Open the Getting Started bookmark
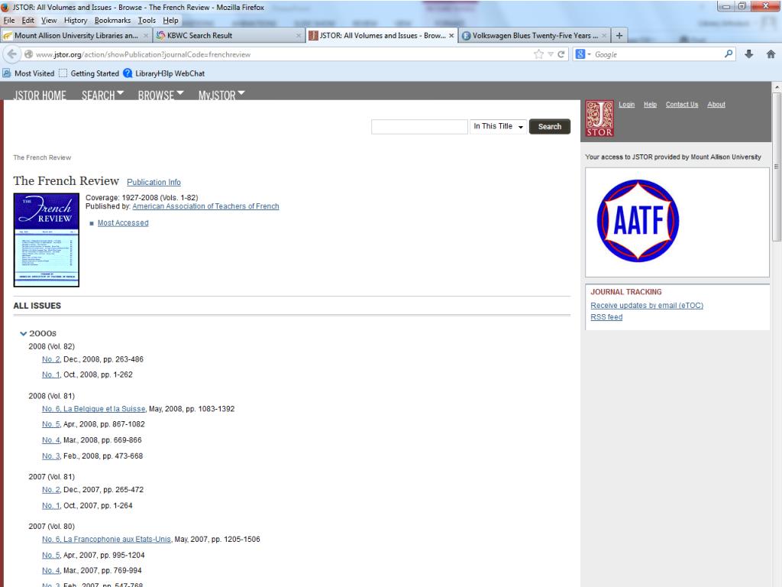 [89, 73]
